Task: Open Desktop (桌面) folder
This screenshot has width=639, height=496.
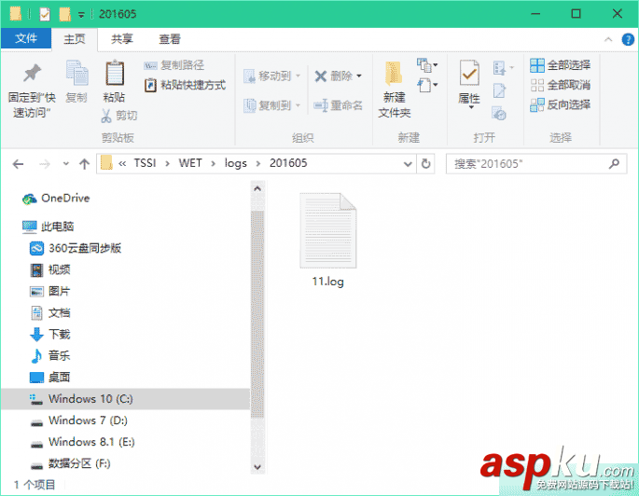Action: pyautogui.click(x=50, y=377)
